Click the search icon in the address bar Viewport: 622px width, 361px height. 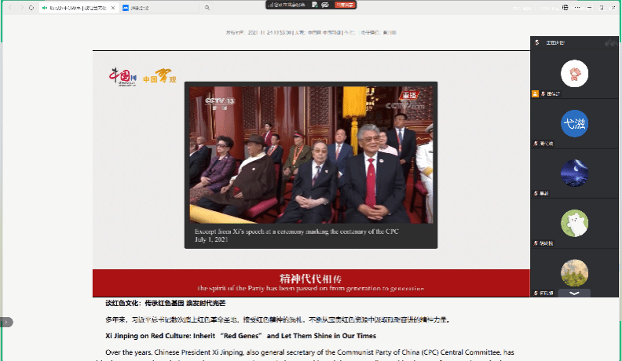[x=207, y=8]
